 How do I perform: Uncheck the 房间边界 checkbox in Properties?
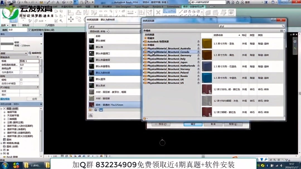pyautogui.click(x=21, y=69)
